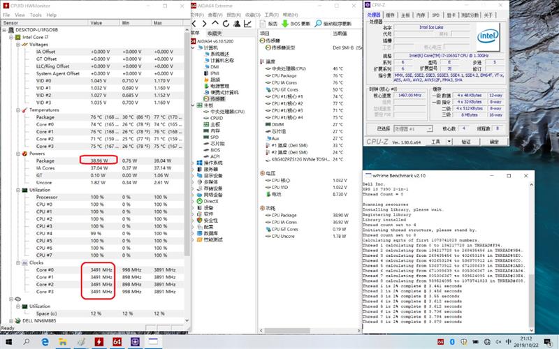Switch to the 缓存 tab in CPU-Z
Screen dimensions: 559x349
(391, 15)
